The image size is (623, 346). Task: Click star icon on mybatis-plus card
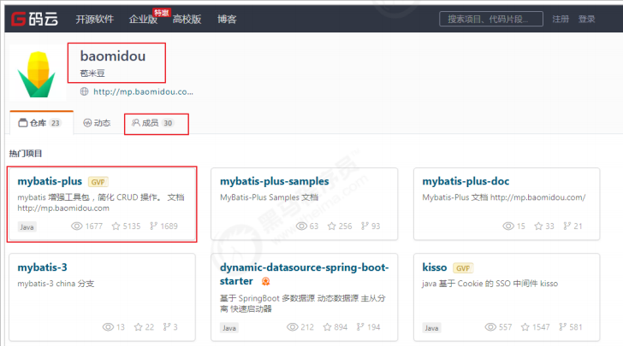(x=116, y=226)
